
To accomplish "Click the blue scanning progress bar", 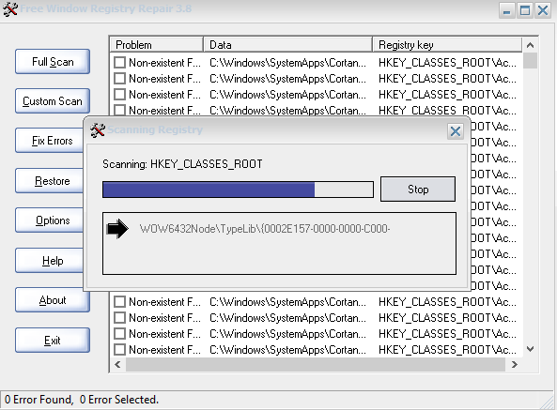I will click(x=238, y=190).
